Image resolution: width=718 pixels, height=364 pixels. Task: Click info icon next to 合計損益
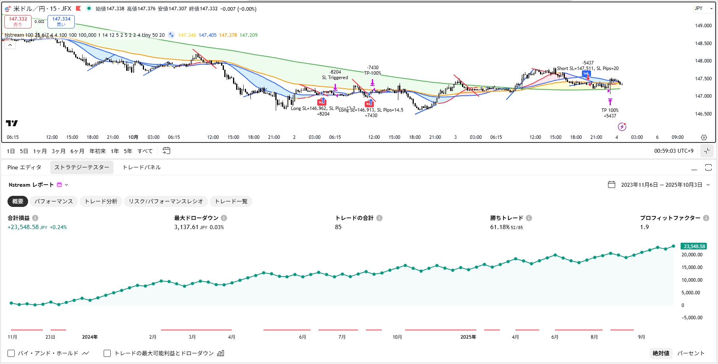(35, 218)
